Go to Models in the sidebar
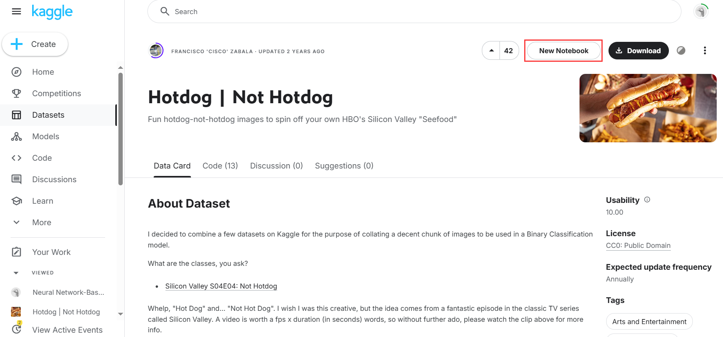Image resolution: width=723 pixels, height=337 pixels. point(45,136)
